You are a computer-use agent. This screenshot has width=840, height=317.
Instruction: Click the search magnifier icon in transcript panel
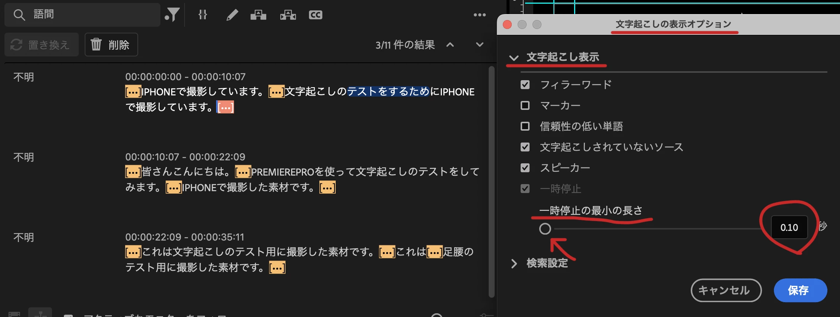(19, 15)
